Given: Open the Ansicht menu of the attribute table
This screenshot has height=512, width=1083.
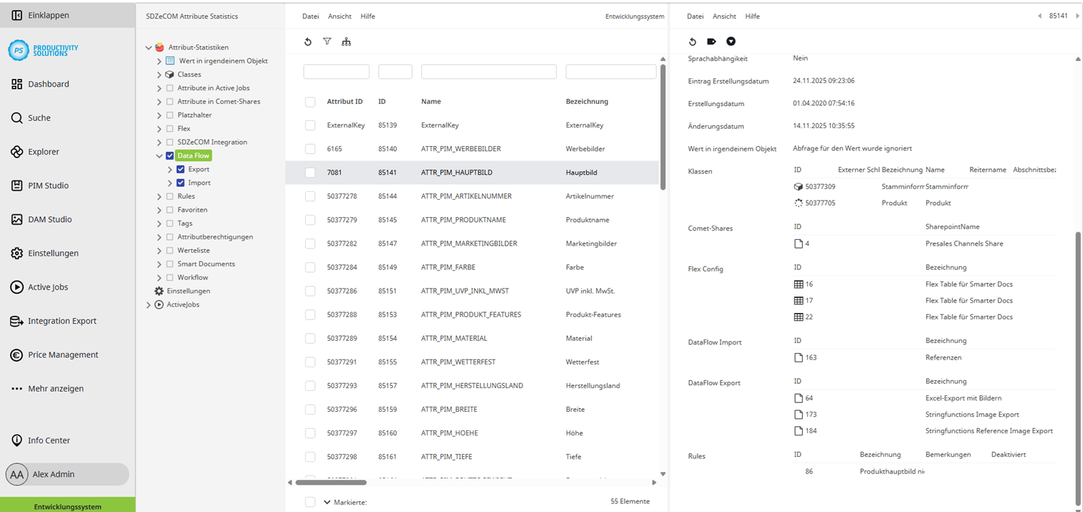Looking at the screenshot, I should pyautogui.click(x=340, y=16).
